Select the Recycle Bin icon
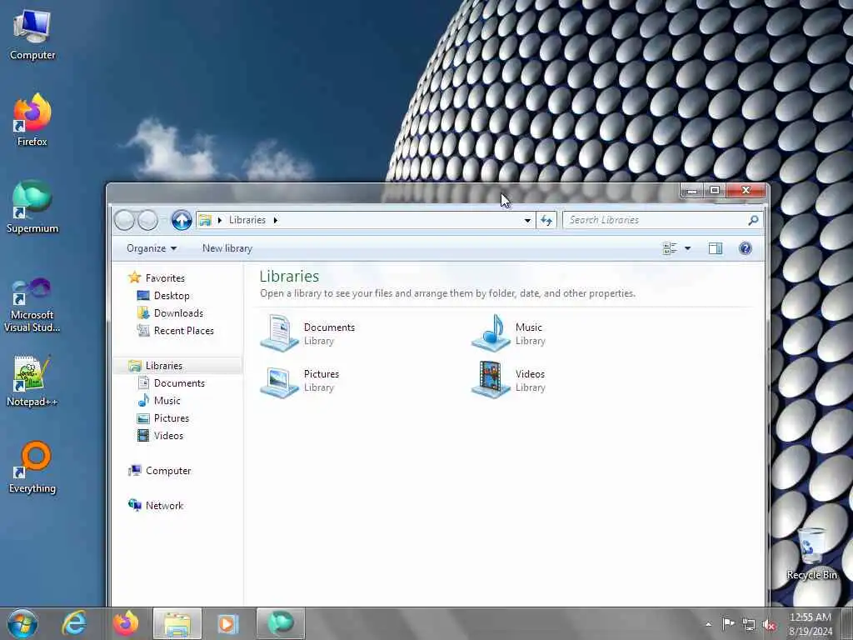The height and width of the screenshot is (640, 853). tap(811, 553)
